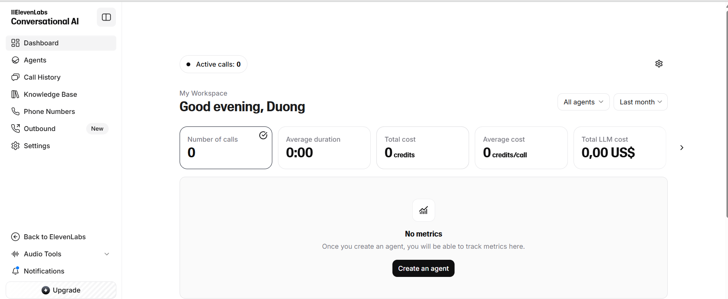
Task: Click the Dashboard grid icon
Action: point(15,43)
